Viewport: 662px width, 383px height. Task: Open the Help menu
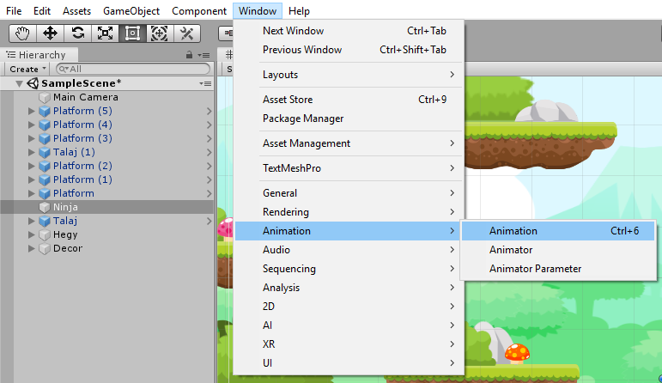click(x=300, y=11)
